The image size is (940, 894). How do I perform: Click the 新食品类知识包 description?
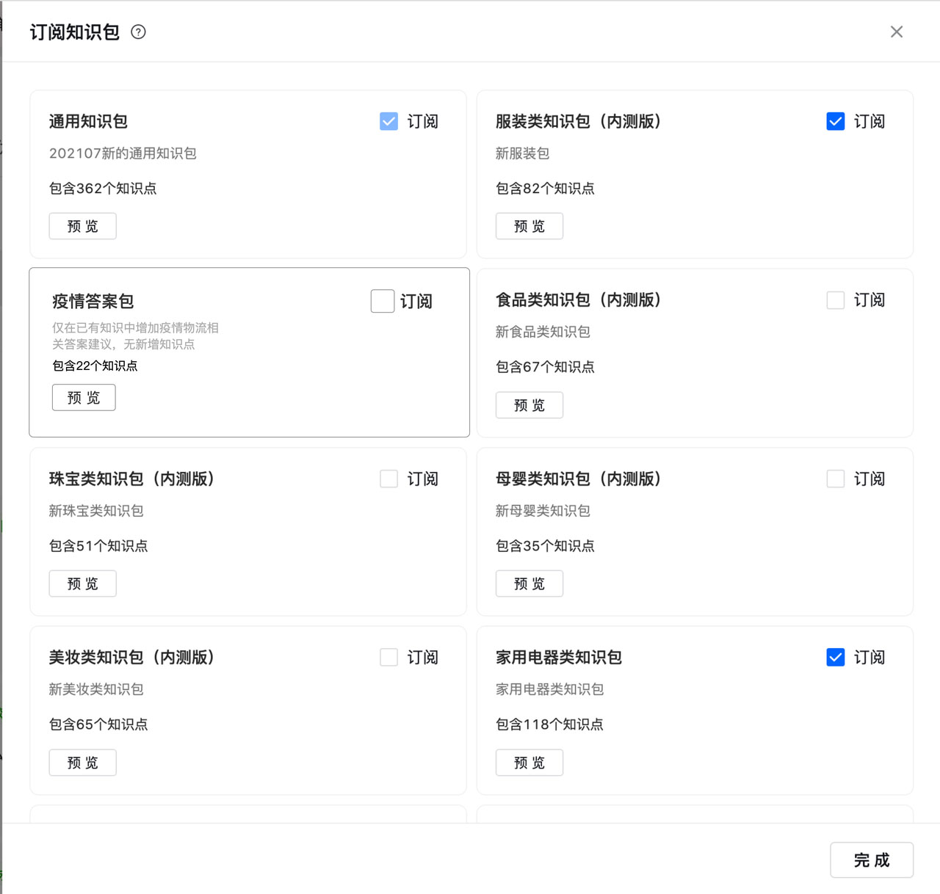(543, 332)
